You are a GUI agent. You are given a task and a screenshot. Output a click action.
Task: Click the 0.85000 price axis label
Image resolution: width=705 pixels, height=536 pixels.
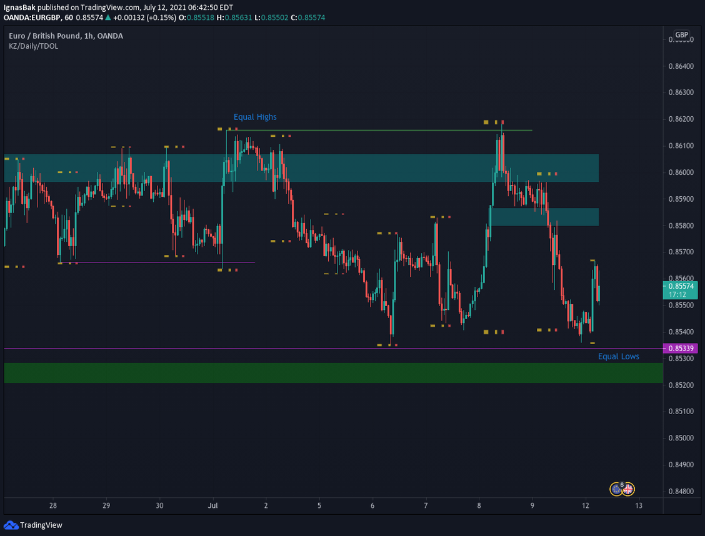pos(681,438)
